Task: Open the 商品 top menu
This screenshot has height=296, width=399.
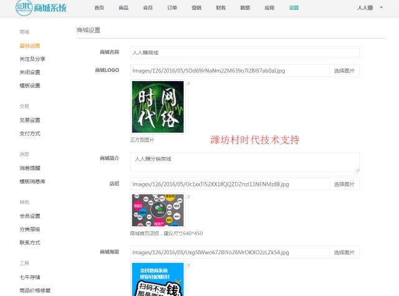Action: point(123,8)
